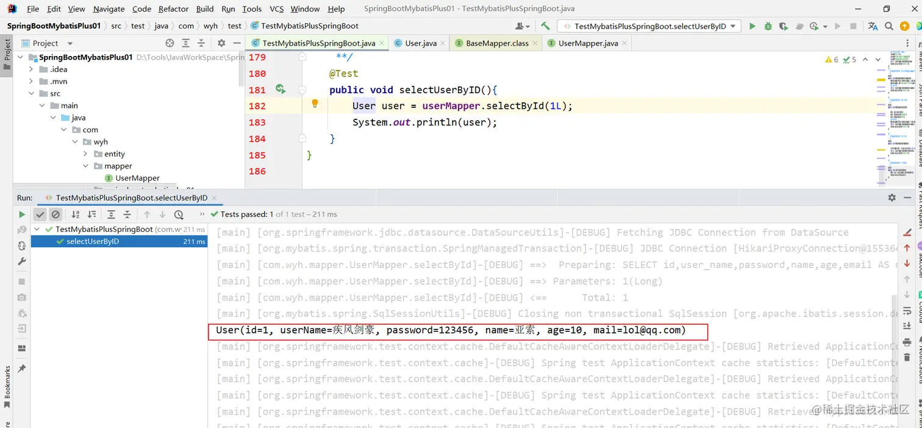Select the selectUserByID test result

[x=119, y=242]
